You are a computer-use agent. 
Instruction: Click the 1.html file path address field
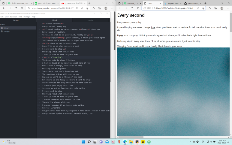[173, 8]
